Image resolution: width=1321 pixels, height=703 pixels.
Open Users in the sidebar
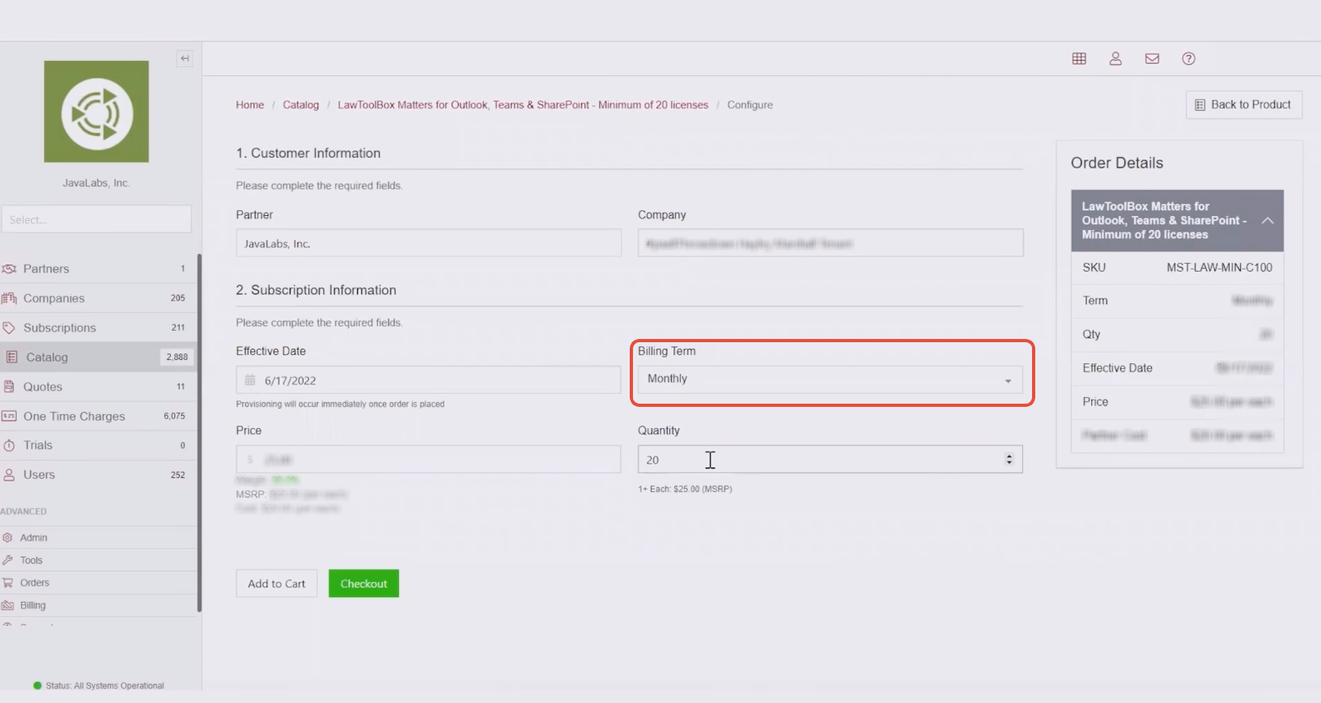tap(98, 475)
